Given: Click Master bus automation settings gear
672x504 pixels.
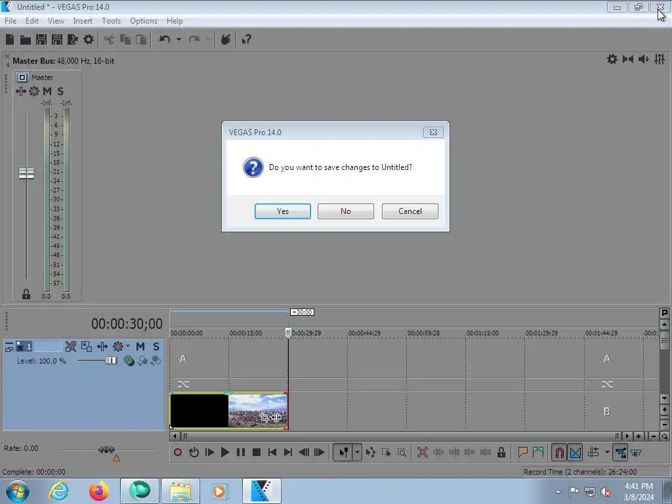Looking at the screenshot, I should coord(34,91).
